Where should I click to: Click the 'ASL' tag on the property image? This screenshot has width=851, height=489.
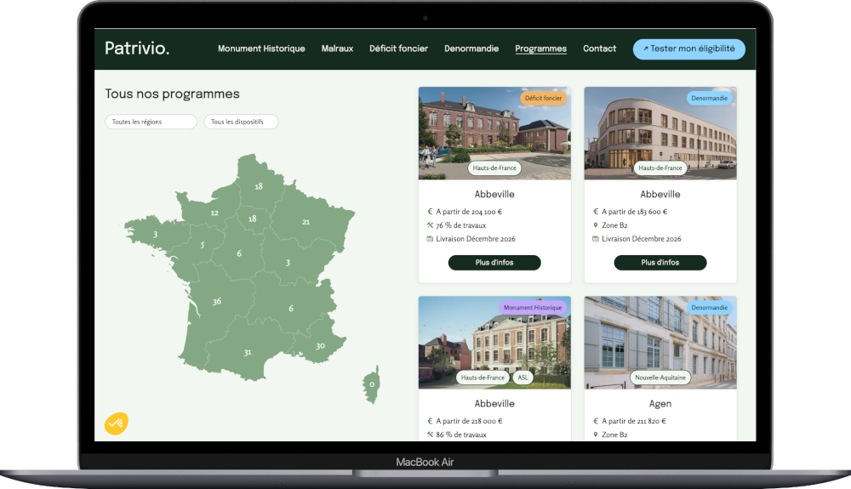523,378
